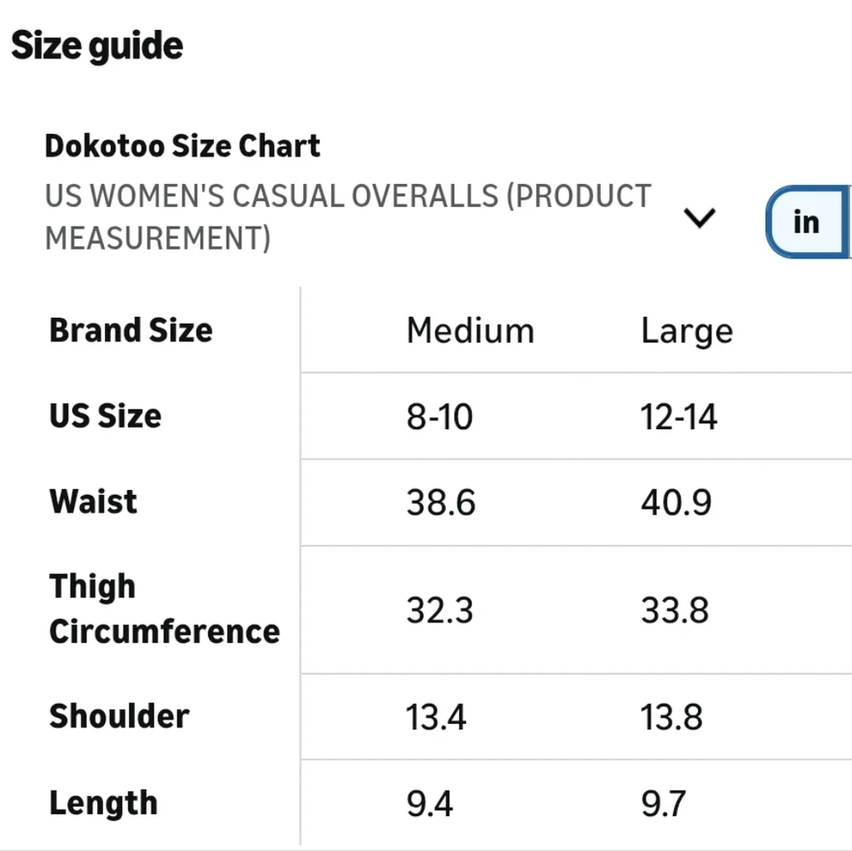The image size is (852, 851).
Task: Click Medium length value 9.4
Action: (429, 804)
